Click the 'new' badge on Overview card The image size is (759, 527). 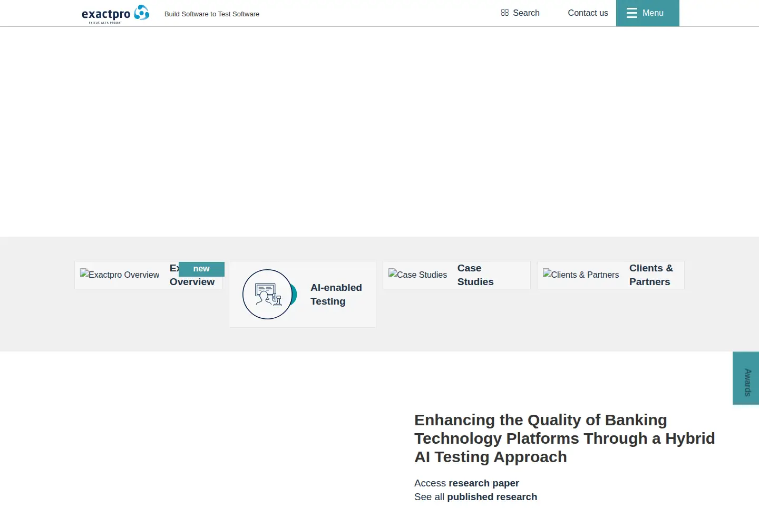pyautogui.click(x=201, y=269)
